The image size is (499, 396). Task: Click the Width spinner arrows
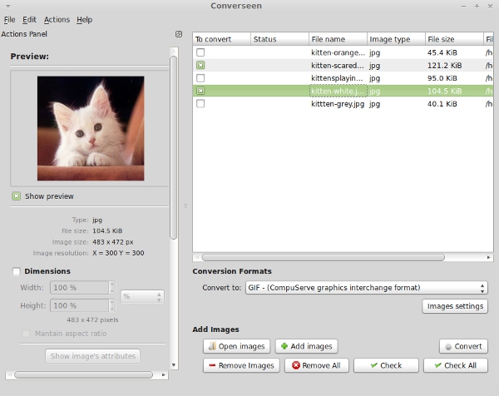(x=112, y=288)
